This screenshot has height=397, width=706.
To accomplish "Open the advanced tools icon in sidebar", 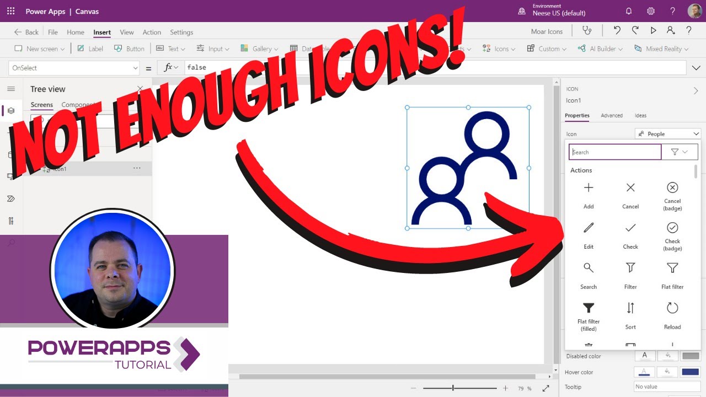I will point(11,221).
